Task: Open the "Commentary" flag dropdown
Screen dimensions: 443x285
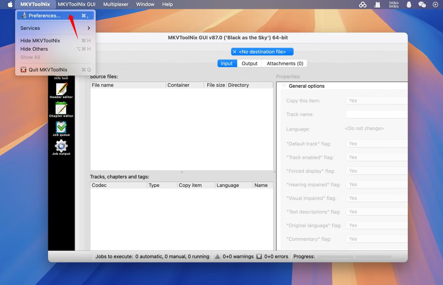Action: click(377, 239)
